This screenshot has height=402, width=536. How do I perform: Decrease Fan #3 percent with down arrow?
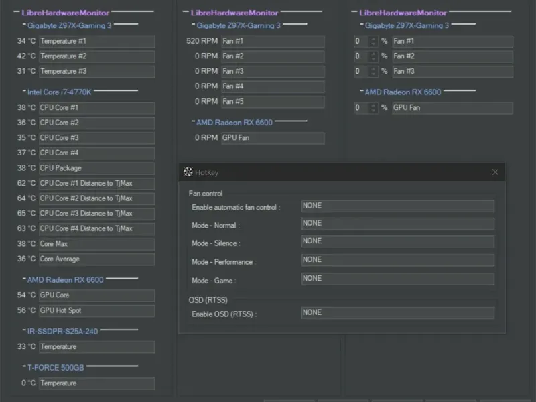(373, 74)
